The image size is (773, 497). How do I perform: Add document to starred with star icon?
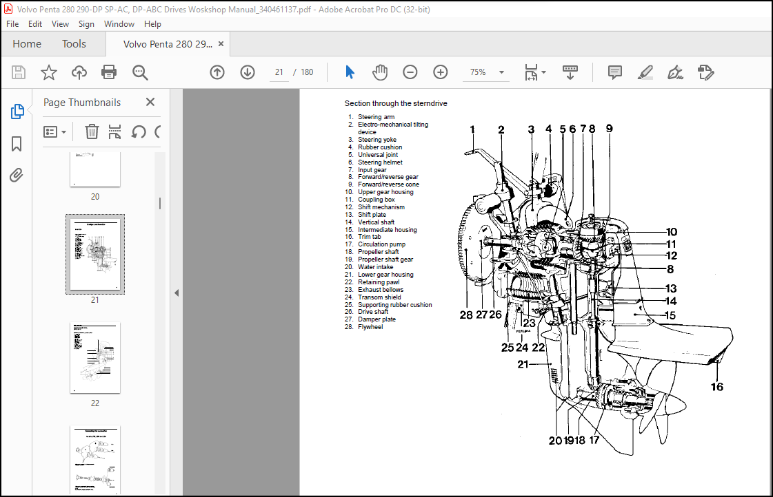[49, 72]
